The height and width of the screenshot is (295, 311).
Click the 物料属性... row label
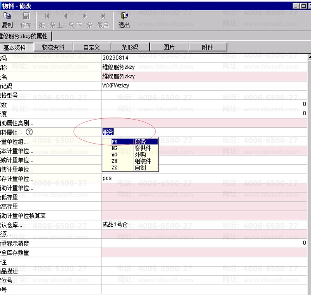11,132
